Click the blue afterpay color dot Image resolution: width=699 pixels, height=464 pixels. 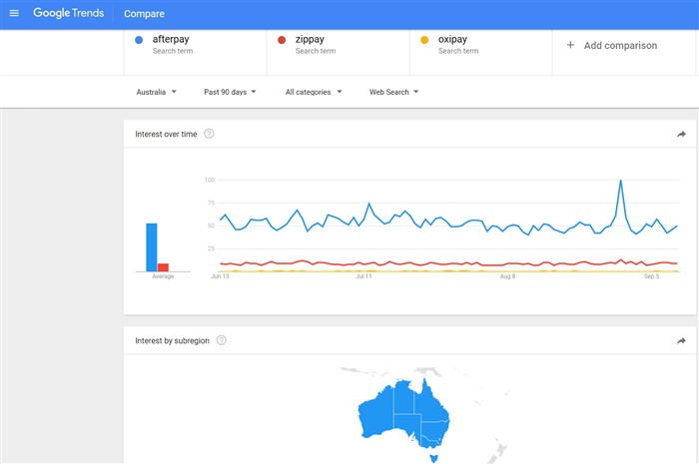click(139, 40)
